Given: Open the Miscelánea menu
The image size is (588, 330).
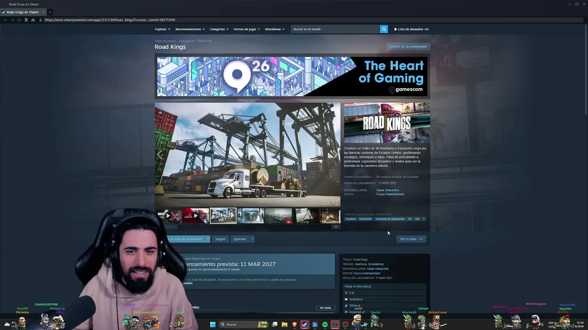Looking at the screenshot, I should (x=275, y=29).
